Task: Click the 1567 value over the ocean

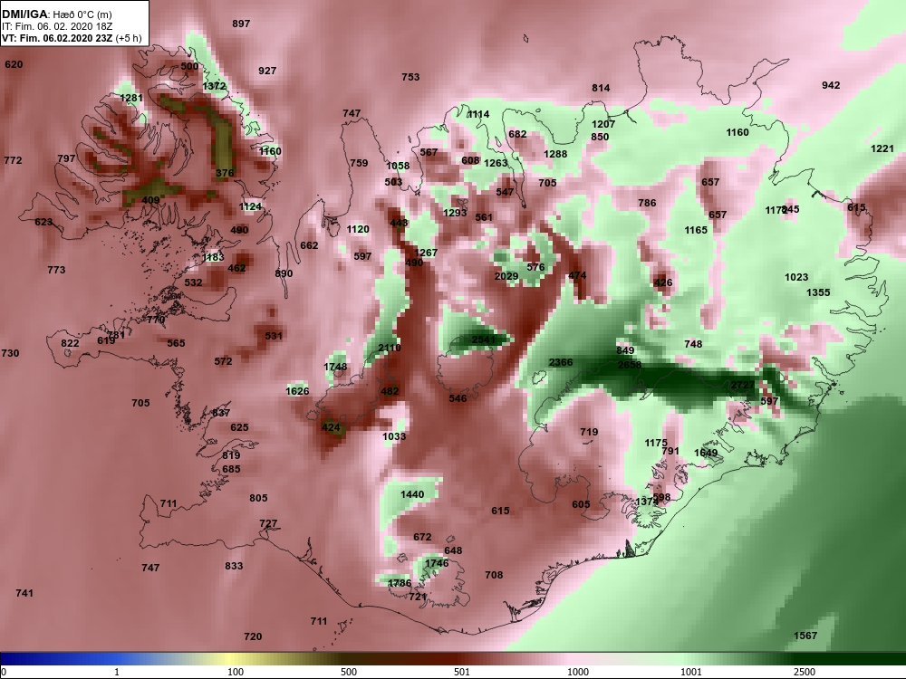Action: [x=805, y=636]
